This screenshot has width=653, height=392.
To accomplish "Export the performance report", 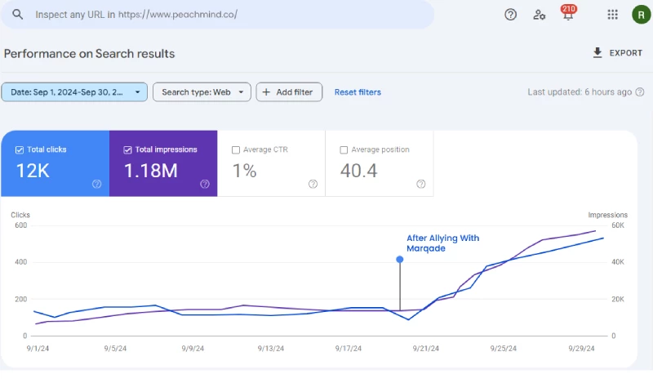I will [618, 53].
